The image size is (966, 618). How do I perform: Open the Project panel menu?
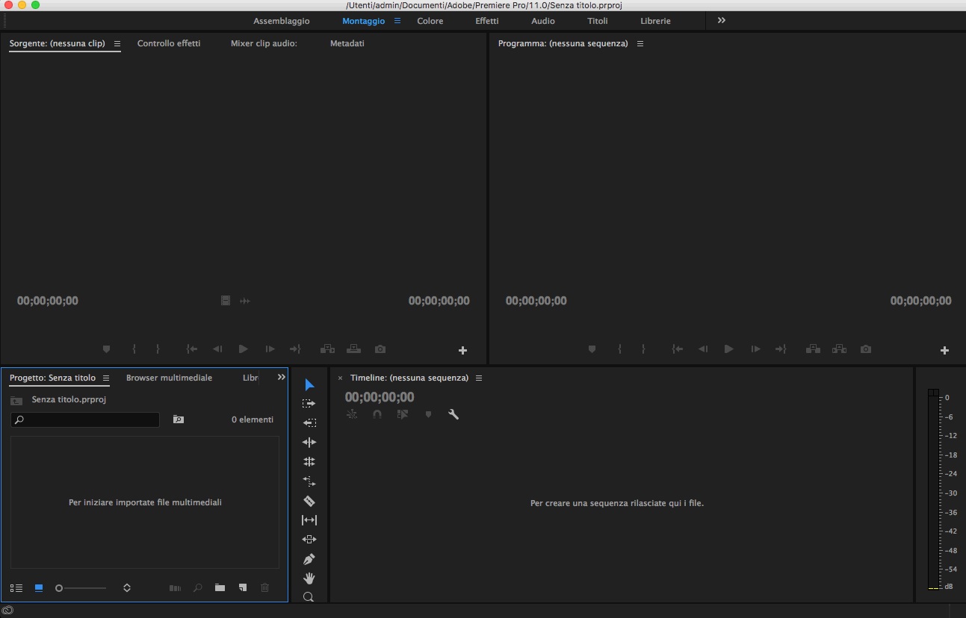coord(106,378)
